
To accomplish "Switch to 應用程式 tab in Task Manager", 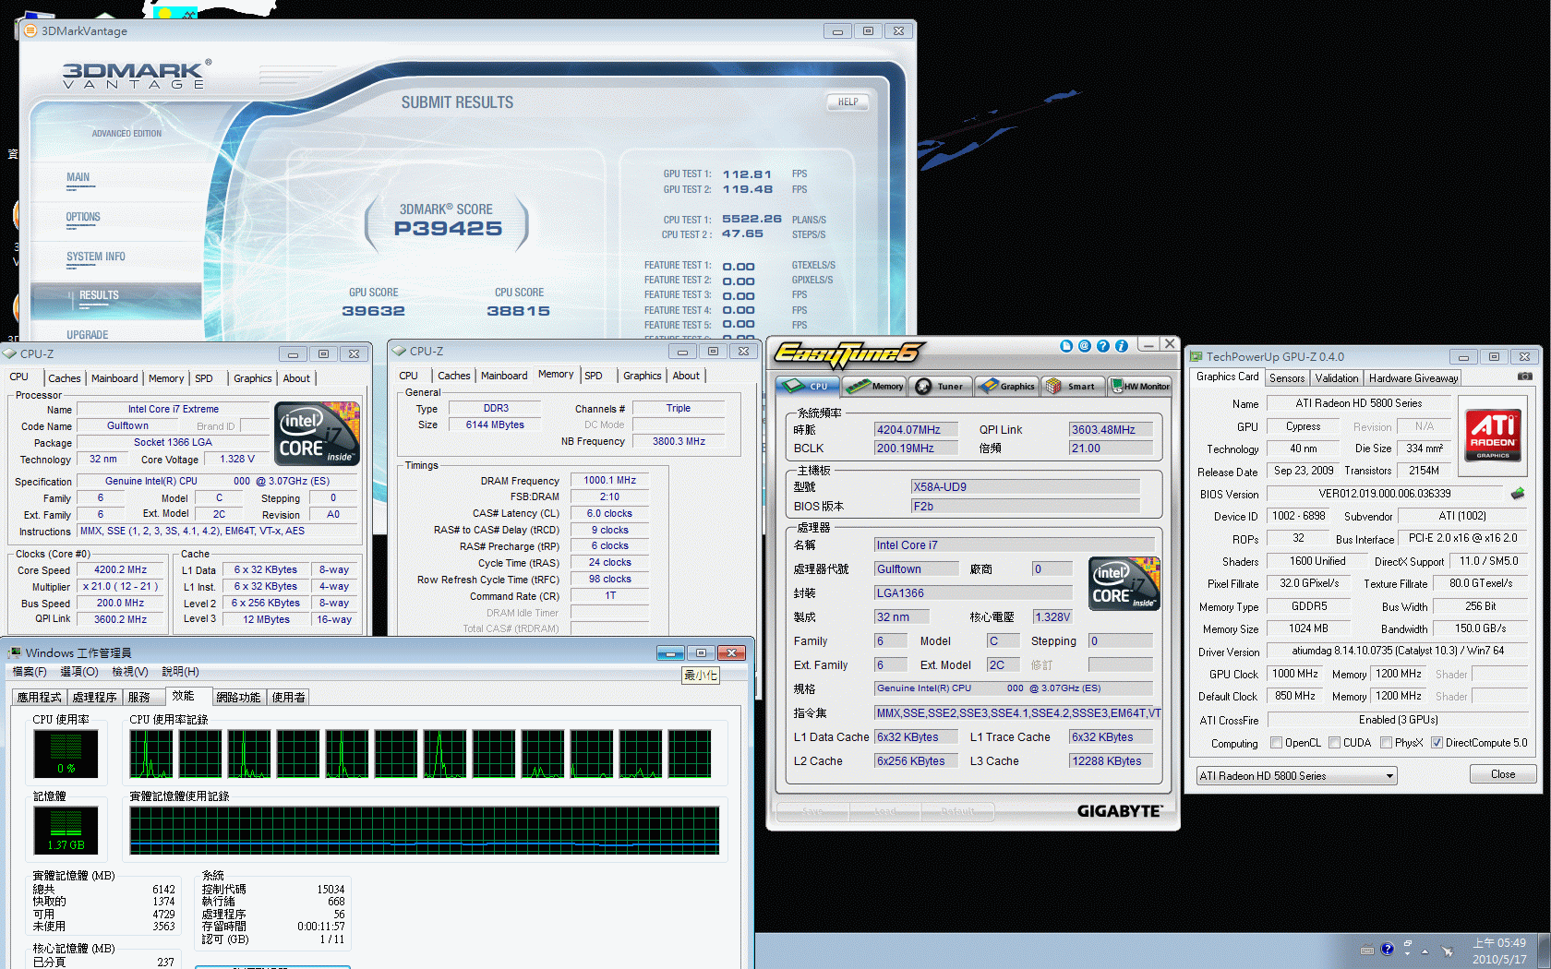I will click(x=39, y=697).
